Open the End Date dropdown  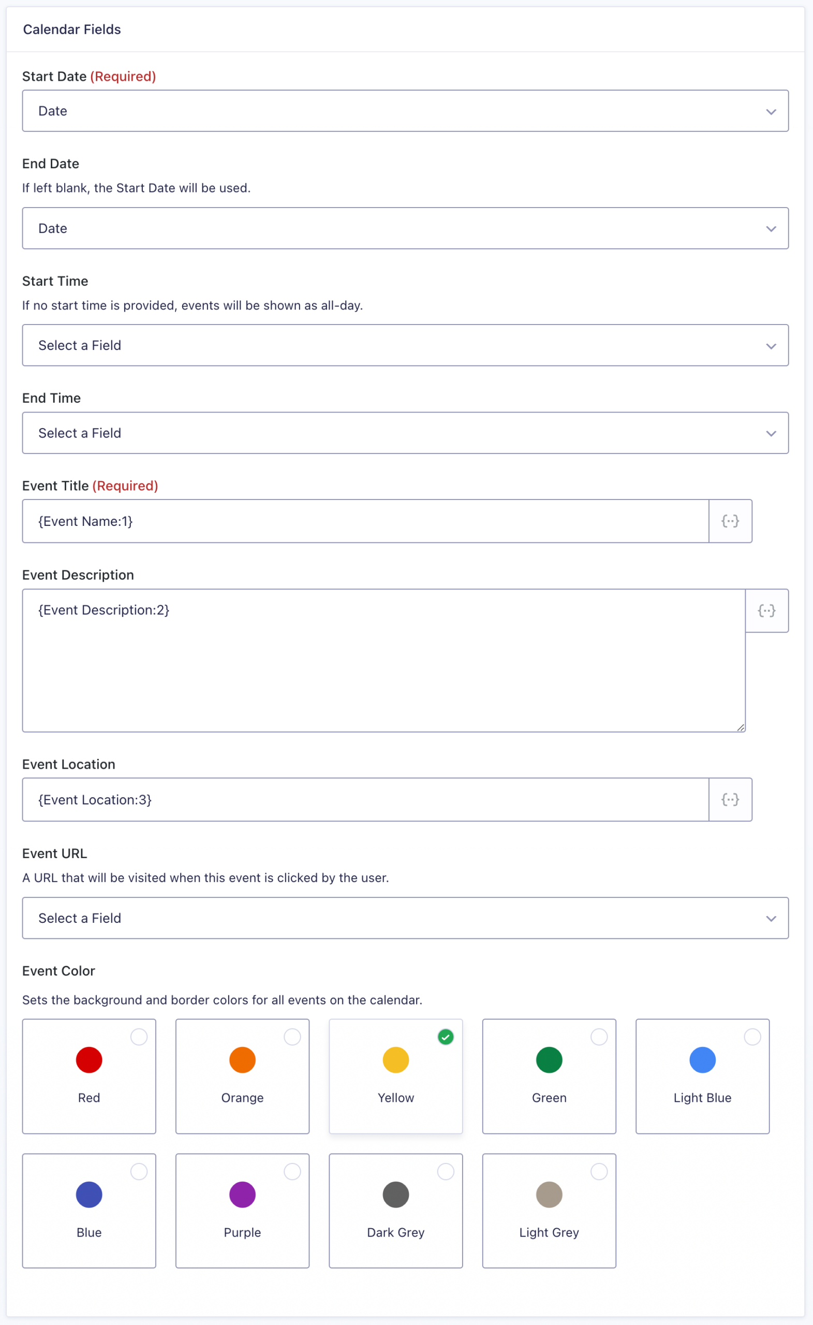[405, 228]
